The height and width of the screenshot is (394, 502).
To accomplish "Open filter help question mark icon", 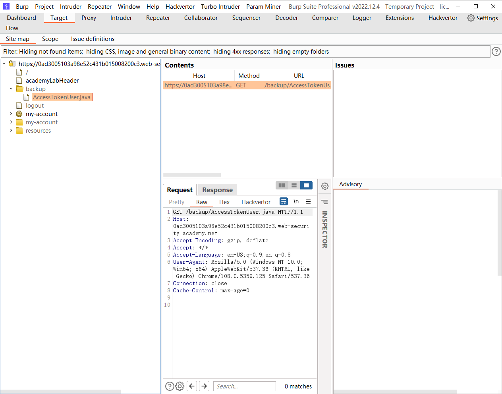I will (496, 51).
